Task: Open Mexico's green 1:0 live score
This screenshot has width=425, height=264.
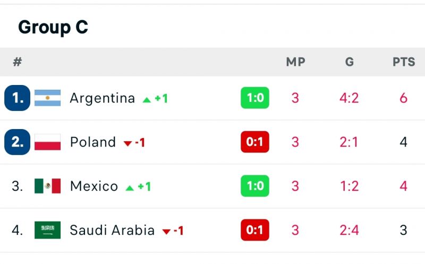Action: [x=255, y=186]
